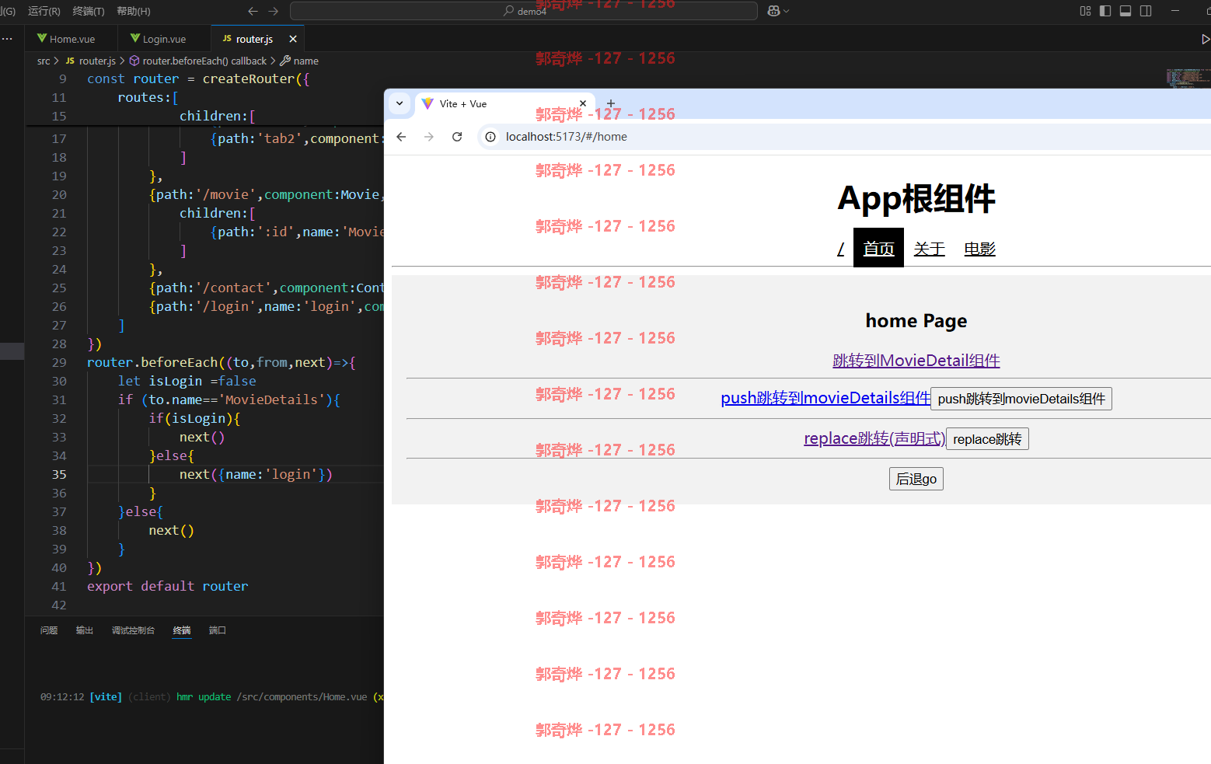Click the /src/components/Home.vue terminal path
Screen dimensions: 1211x764
coord(302,697)
